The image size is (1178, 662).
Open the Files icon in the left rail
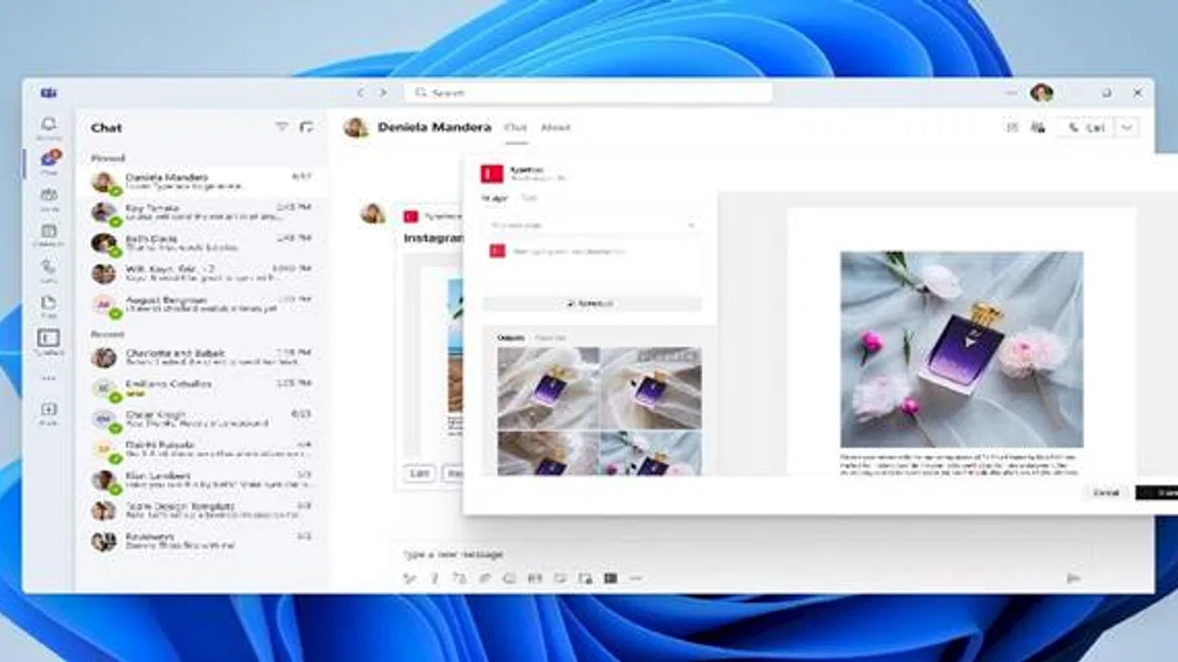tap(48, 303)
